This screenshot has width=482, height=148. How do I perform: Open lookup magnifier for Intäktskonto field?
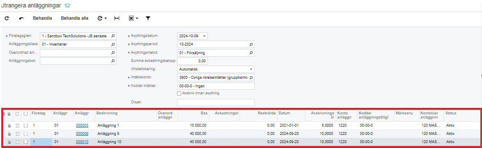tap(251, 77)
